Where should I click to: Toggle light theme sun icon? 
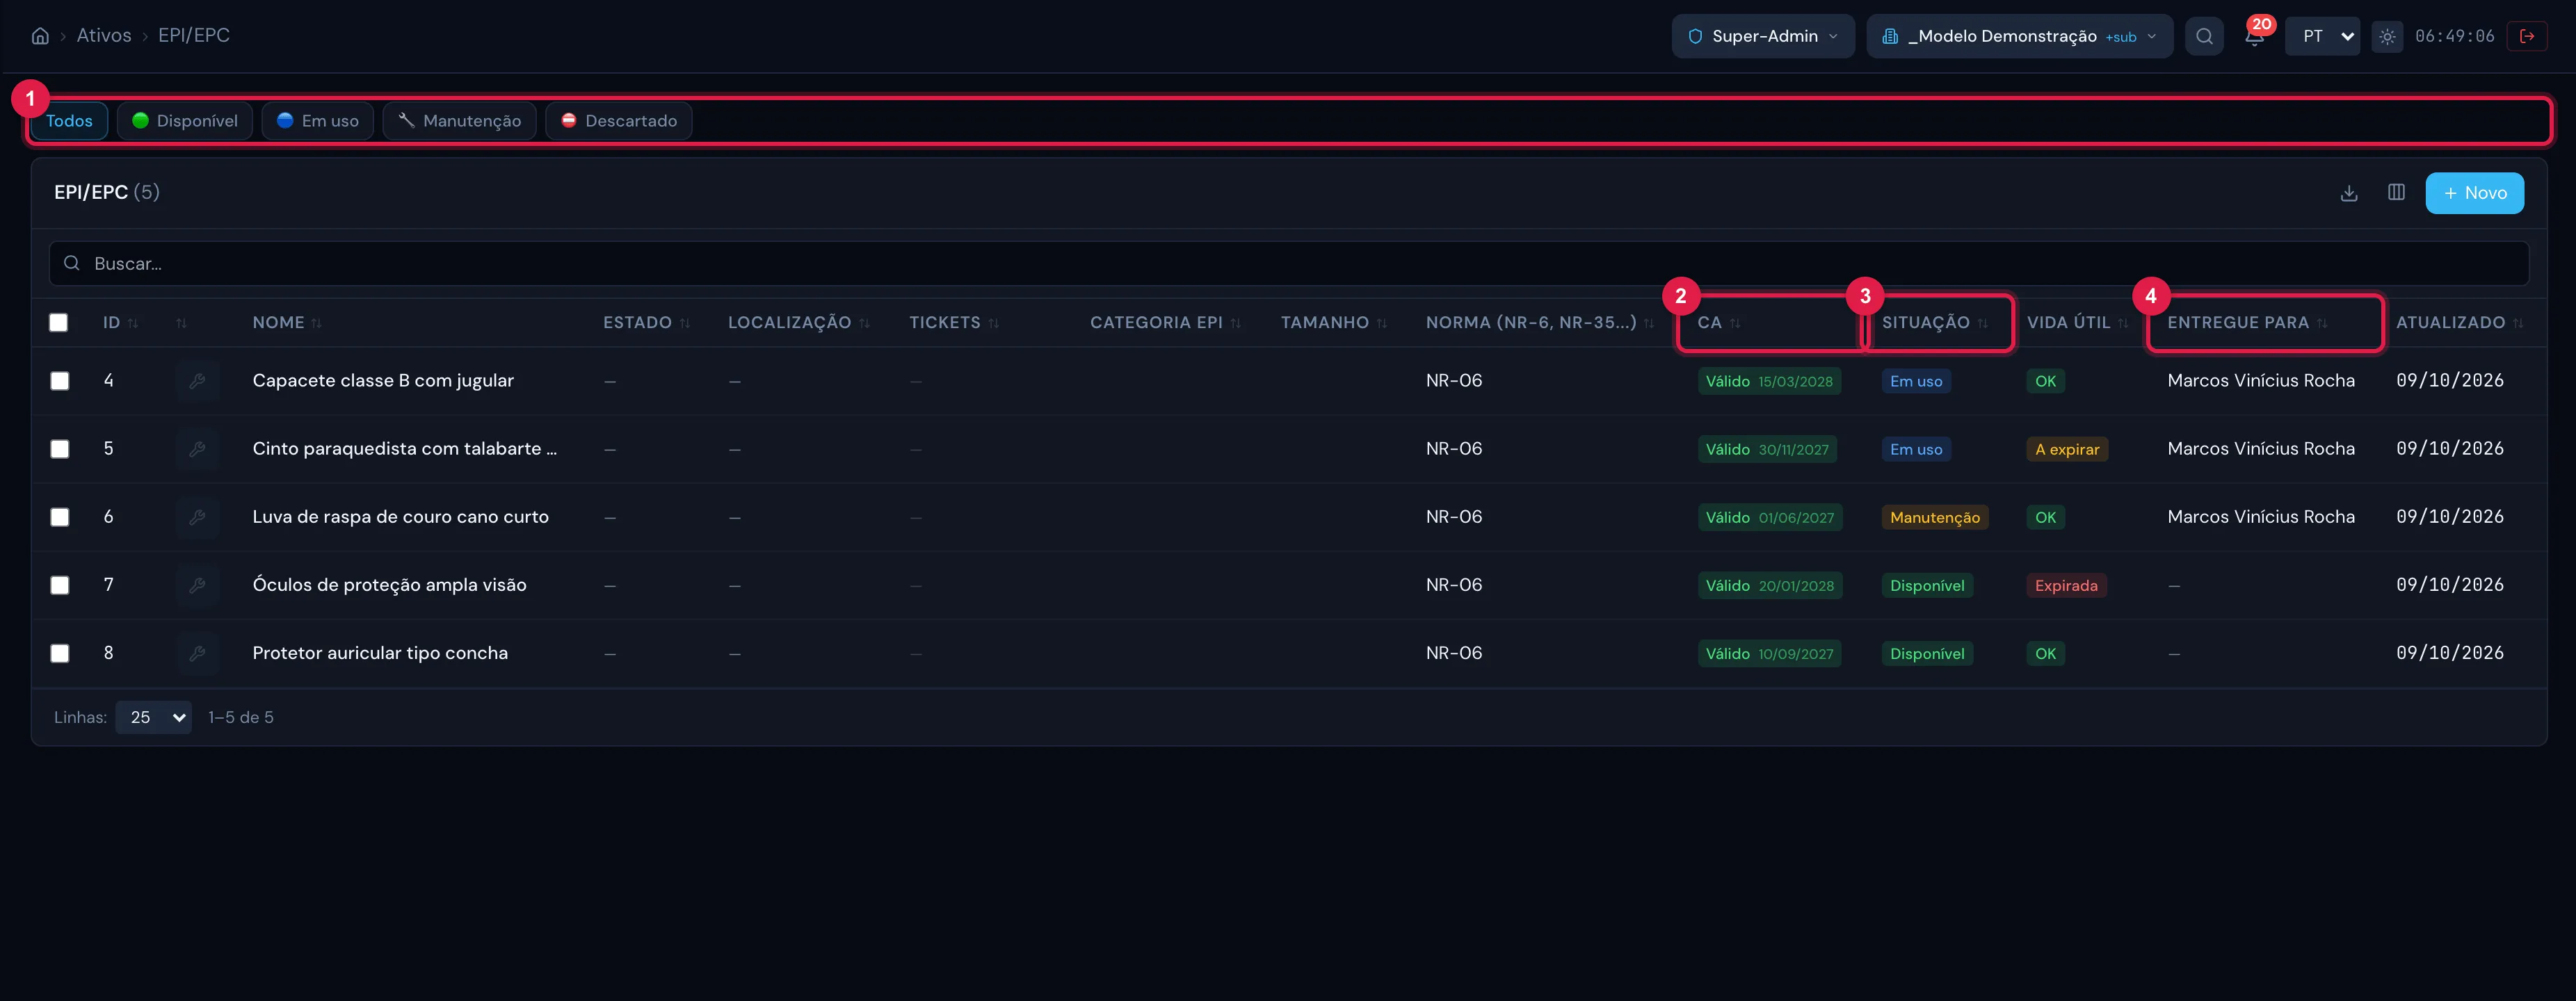click(x=2387, y=36)
